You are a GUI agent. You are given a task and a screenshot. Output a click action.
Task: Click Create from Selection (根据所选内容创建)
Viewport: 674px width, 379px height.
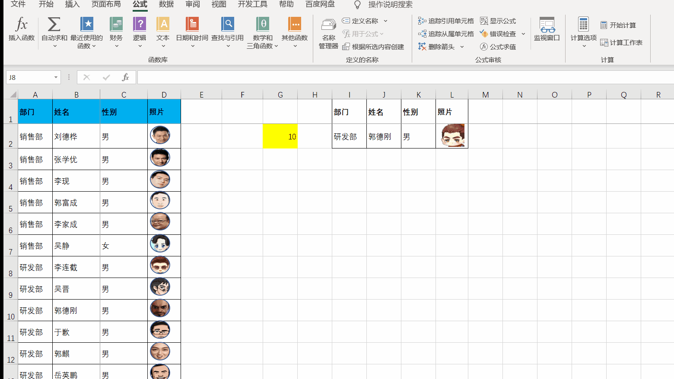(373, 47)
